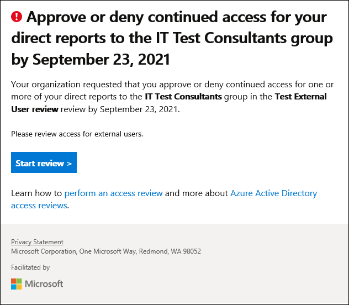The image size is (349, 305).
Task: Click the chevron arrow in Start review button
Action: pyautogui.click(x=69, y=164)
